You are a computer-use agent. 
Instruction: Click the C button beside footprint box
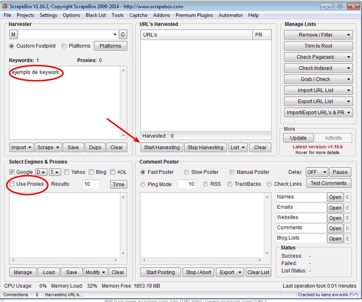coord(123,35)
